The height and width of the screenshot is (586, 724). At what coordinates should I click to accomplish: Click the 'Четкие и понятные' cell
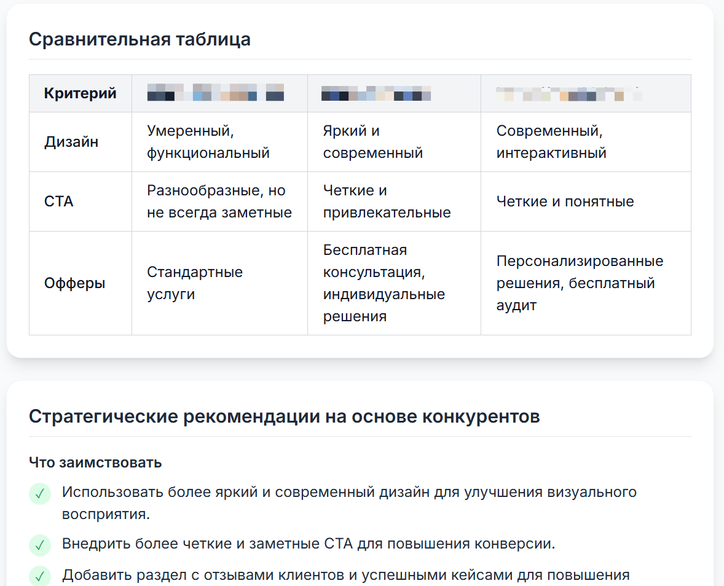pyautogui.click(x=586, y=201)
